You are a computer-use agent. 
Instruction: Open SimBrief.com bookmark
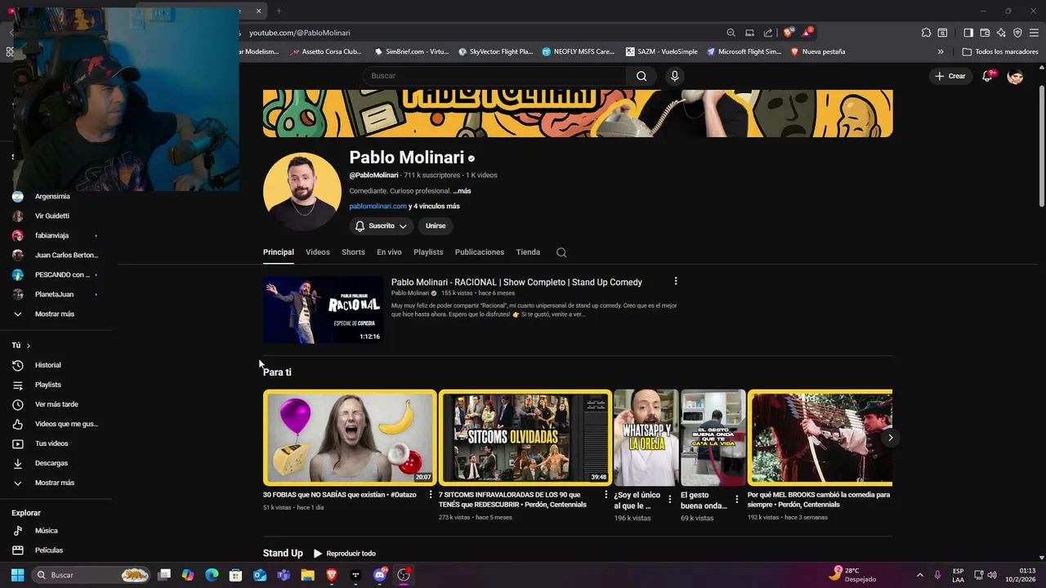tap(411, 51)
